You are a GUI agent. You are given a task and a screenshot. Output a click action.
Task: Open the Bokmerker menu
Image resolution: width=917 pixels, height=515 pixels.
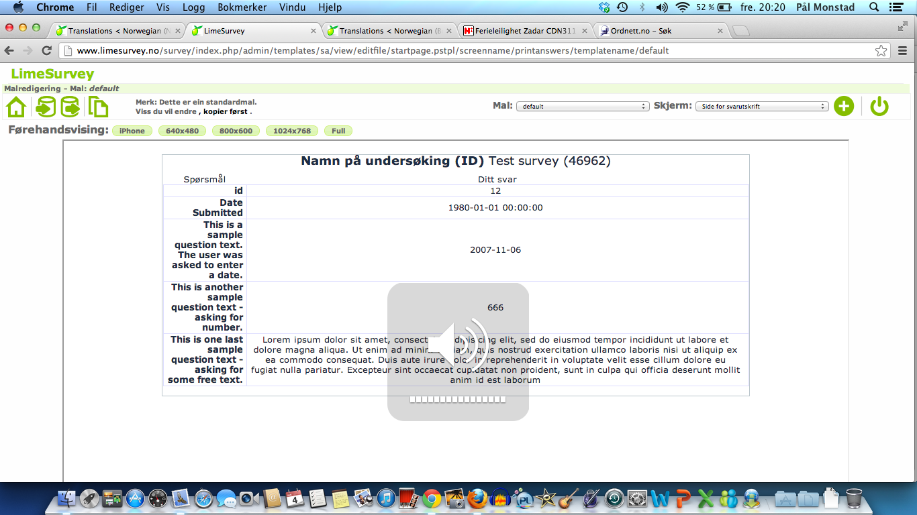[x=242, y=7]
